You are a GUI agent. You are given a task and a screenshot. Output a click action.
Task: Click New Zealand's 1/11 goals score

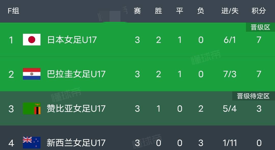point(230,143)
